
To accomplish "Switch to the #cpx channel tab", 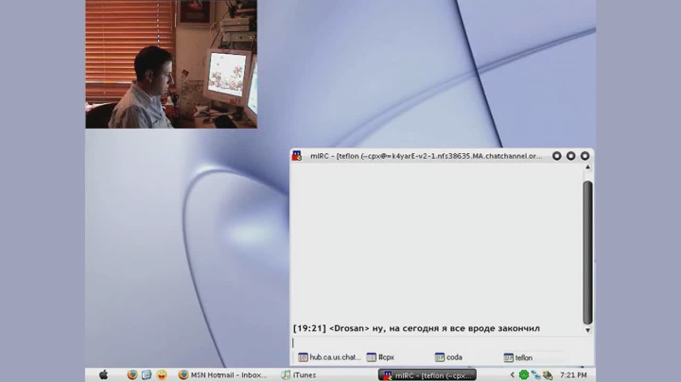I will pyautogui.click(x=380, y=358).
